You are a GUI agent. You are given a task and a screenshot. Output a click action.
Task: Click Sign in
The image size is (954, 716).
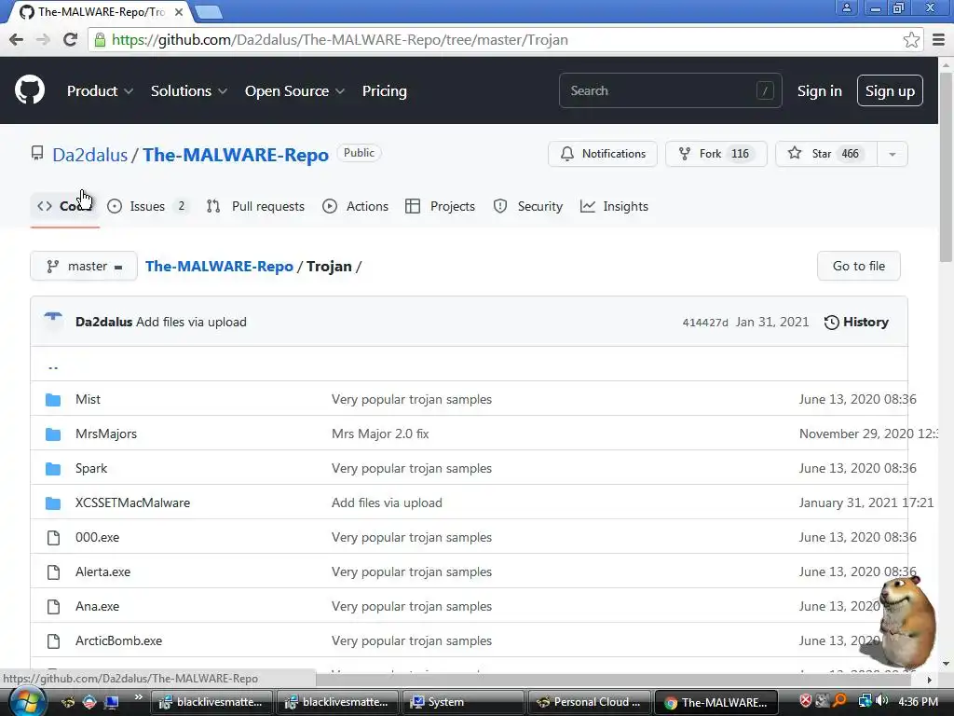(819, 90)
